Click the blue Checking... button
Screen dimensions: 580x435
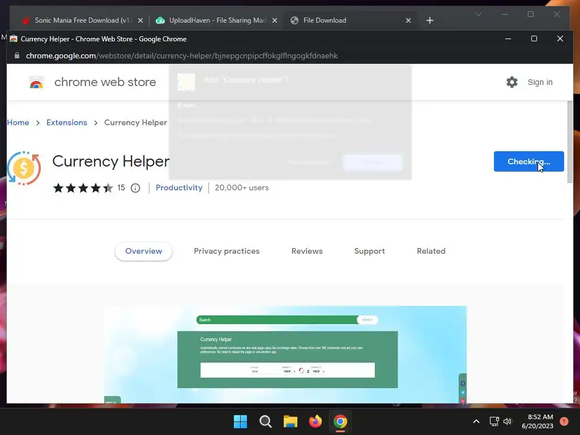coord(528,161)
